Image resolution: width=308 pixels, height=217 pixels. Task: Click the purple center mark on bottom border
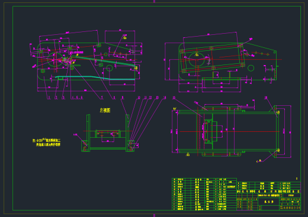(x=154, y=215)
